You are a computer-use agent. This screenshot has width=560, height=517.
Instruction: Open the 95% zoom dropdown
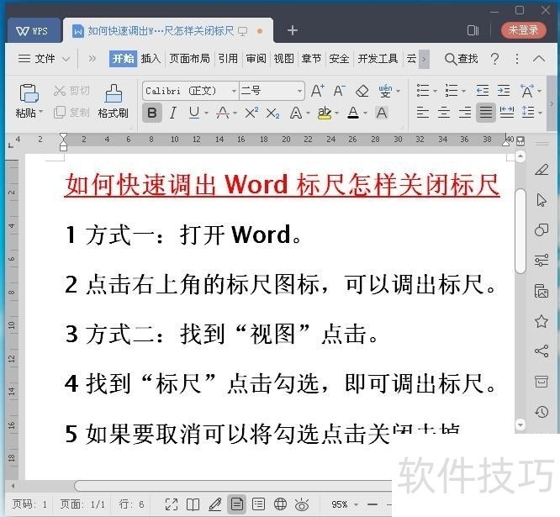(x=356, y=504)
